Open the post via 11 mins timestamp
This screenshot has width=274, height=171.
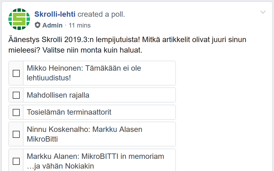pos(80,25)
